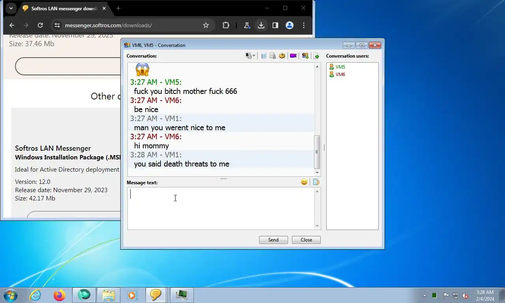Click the green grid tray icon
The height and width of the screenshot is (303, 505).
[434, 296]
